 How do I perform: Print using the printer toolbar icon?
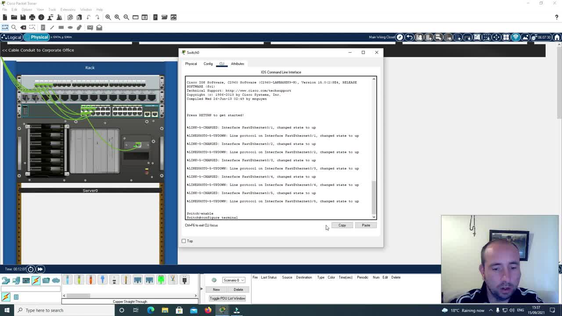[32, 17]
